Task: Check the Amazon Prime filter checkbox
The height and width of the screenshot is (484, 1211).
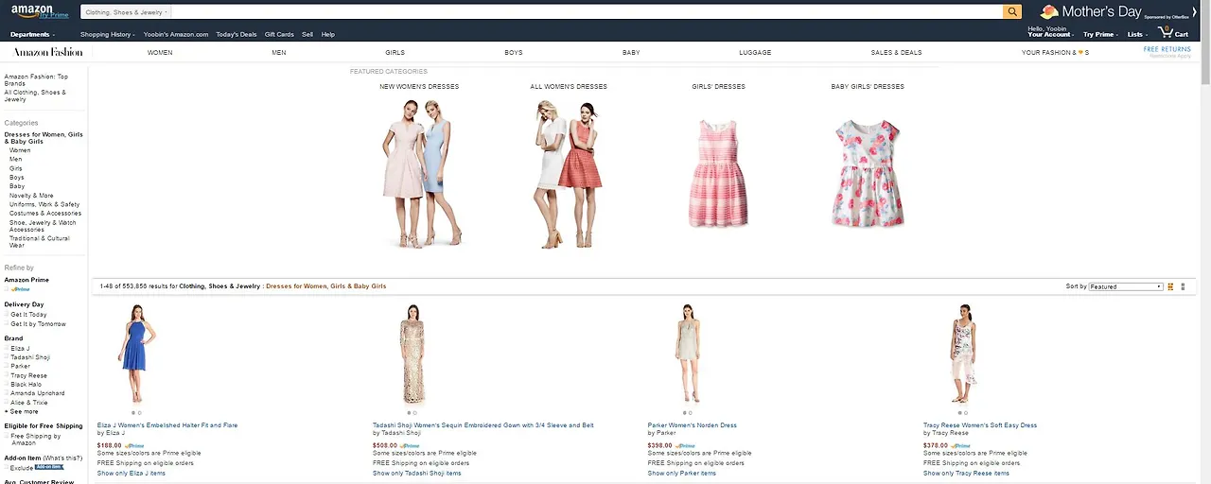Action: click(7, 289)
